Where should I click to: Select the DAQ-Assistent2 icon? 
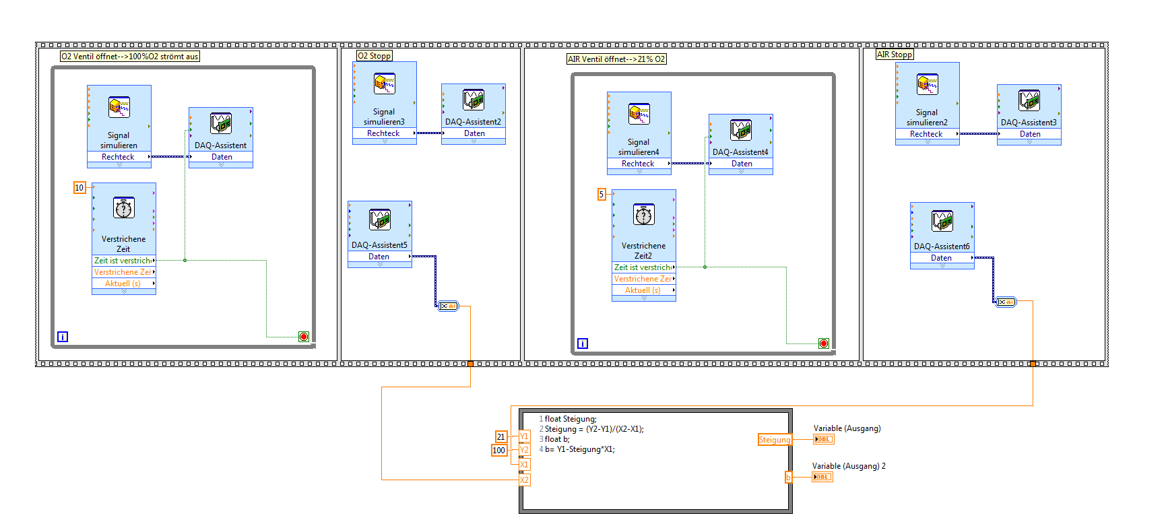474,100
